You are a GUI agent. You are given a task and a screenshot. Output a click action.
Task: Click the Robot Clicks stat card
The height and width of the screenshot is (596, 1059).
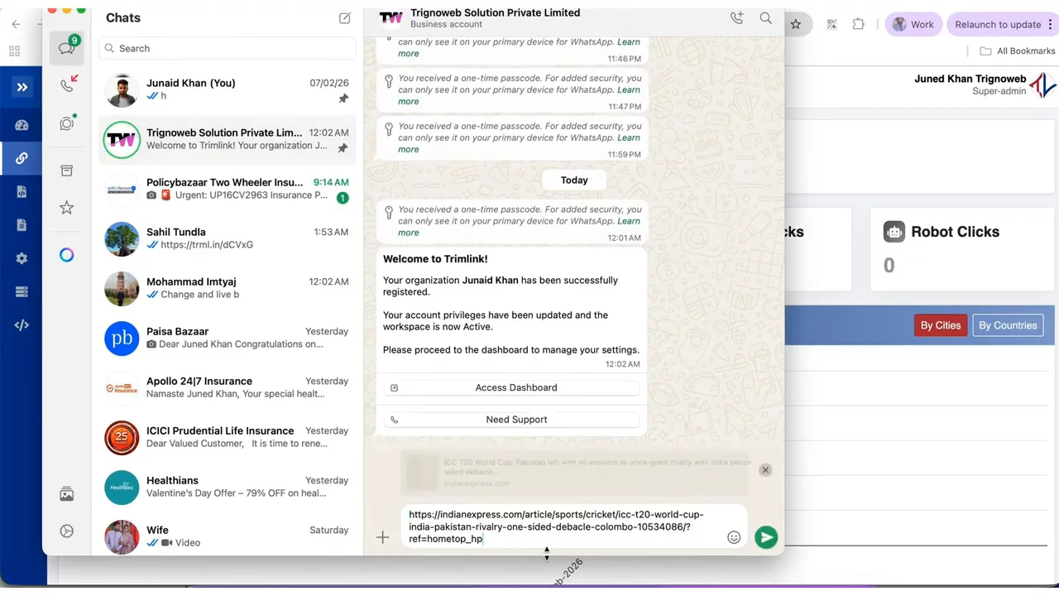pyautogui.click(x=962, y=248)
